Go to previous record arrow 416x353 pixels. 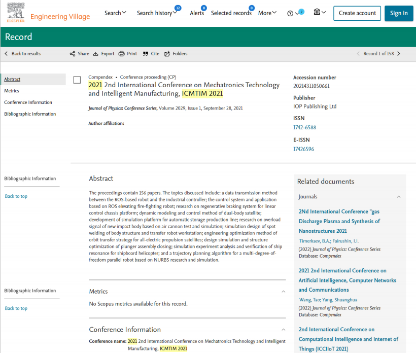click(358, 54)
